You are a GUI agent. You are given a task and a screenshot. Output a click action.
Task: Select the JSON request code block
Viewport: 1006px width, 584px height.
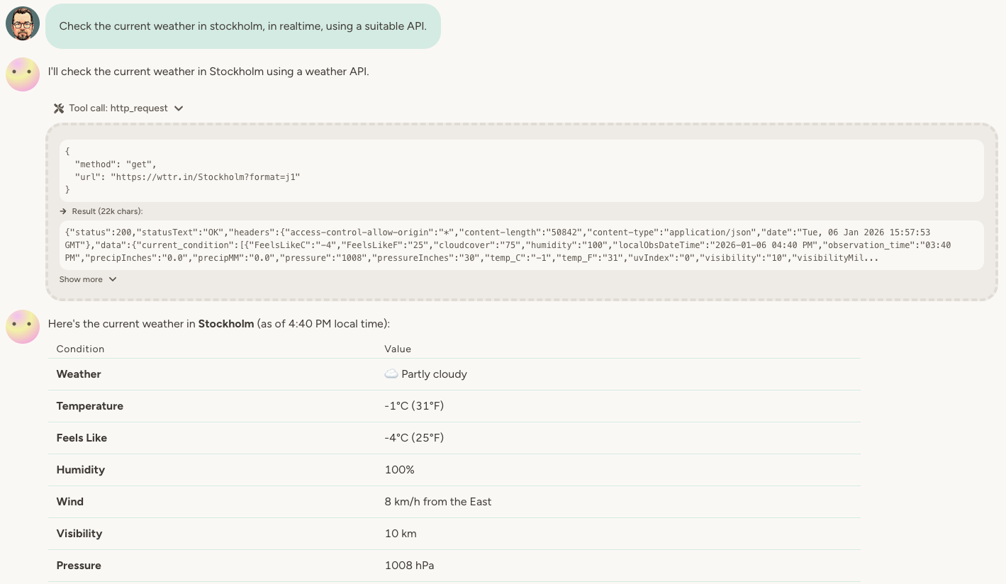tap(521, 170)
